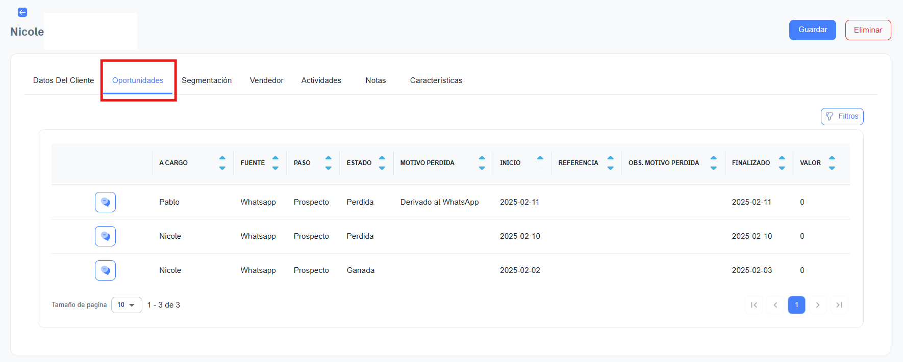Click the blue back arrow icon
The image size is (903, 362).
point(22,12)
